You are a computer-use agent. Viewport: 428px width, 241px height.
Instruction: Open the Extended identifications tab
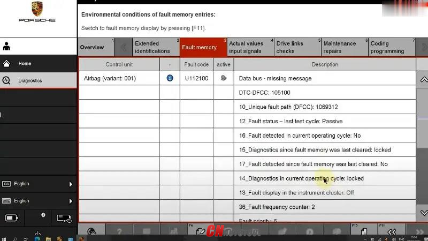(156, 47)
